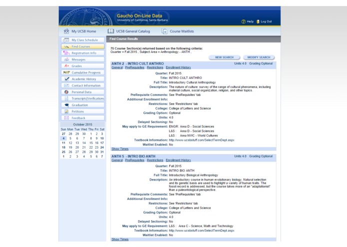Click the Modify Search button
The image size is (347, 247).
click(x=259, y=57)
